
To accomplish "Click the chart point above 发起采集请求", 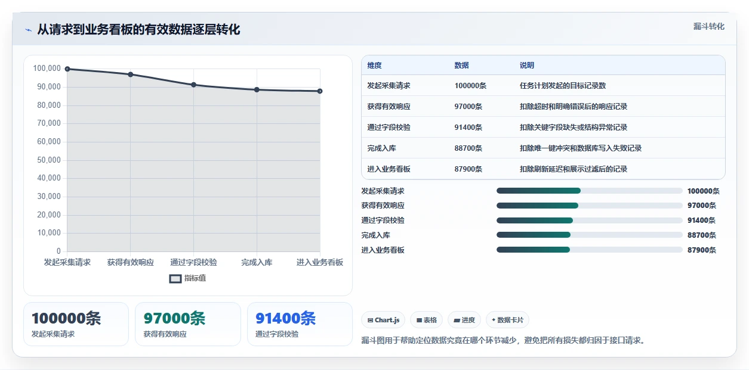I will pyautogui.click(x=67, y=69).
